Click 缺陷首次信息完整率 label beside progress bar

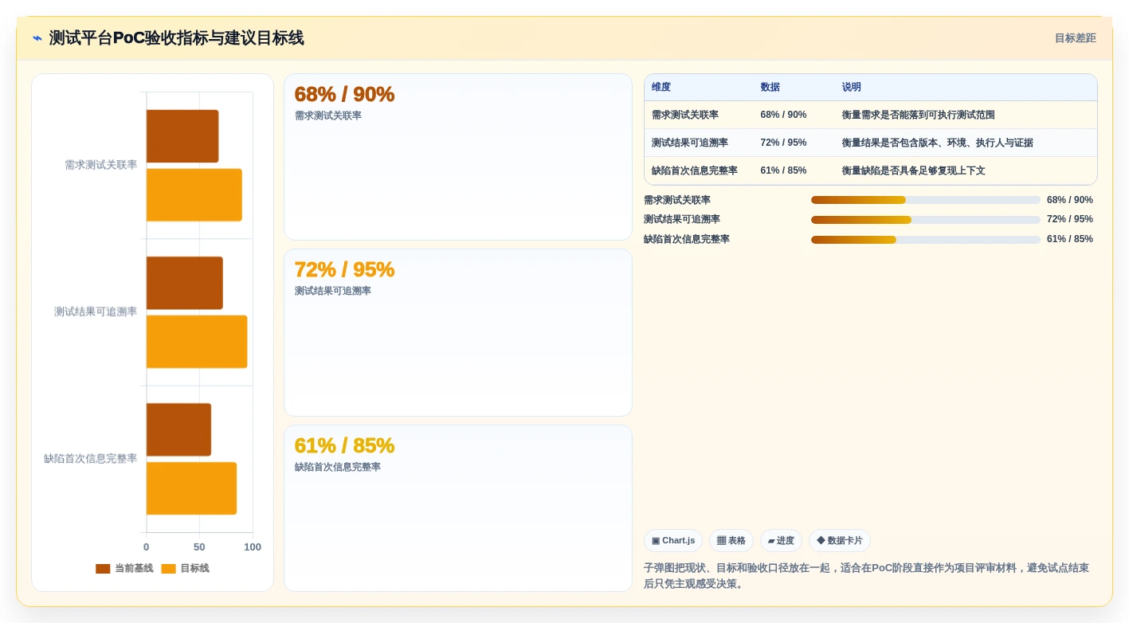(x=687, y=239)
